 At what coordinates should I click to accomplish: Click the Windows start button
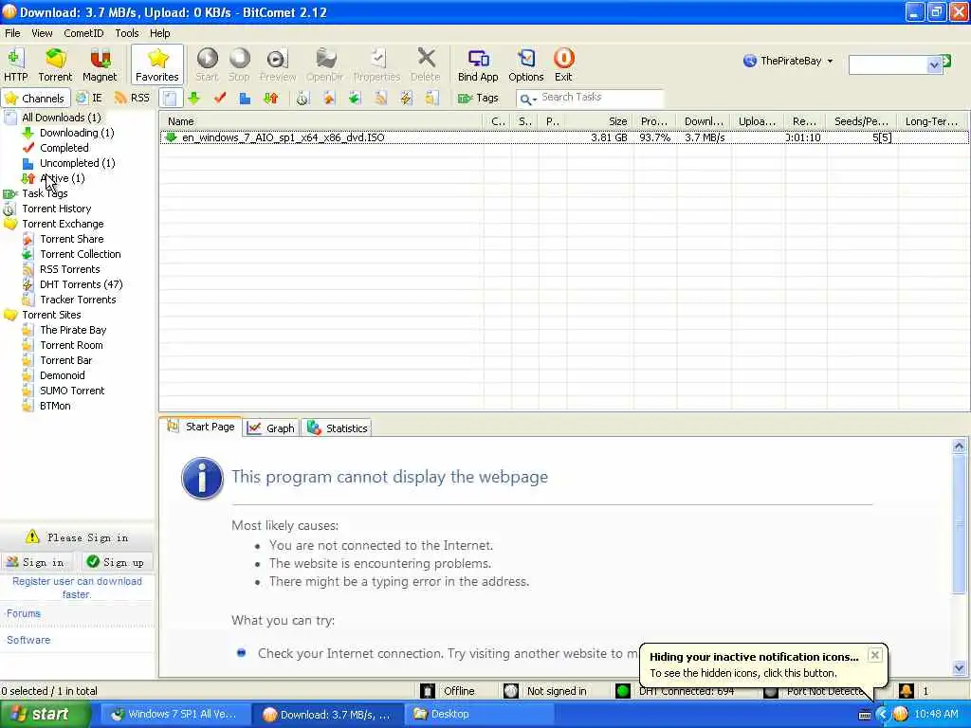pos(44,715)
